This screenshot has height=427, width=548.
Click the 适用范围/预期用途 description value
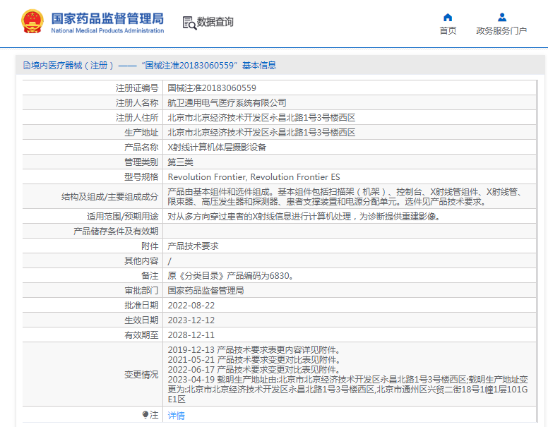304,217
